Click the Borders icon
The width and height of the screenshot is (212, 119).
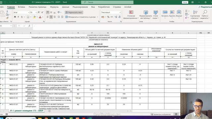pos(28,17)
